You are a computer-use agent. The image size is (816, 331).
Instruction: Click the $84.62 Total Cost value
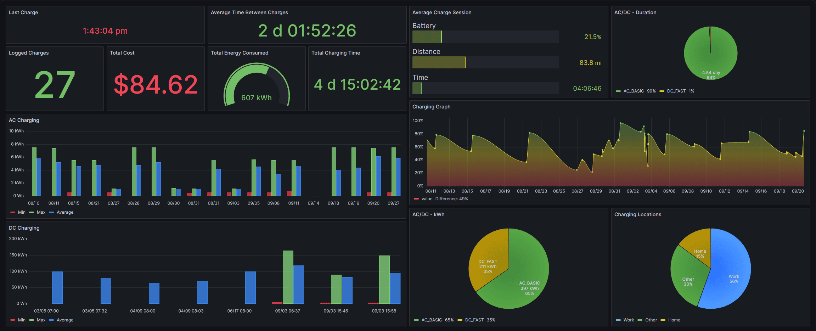point(156,85)
